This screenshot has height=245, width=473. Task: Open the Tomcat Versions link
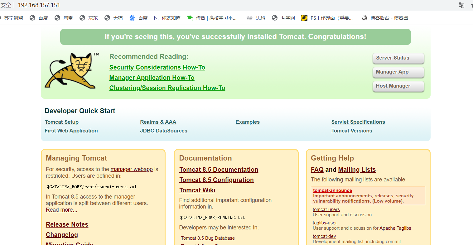point(352,131)
